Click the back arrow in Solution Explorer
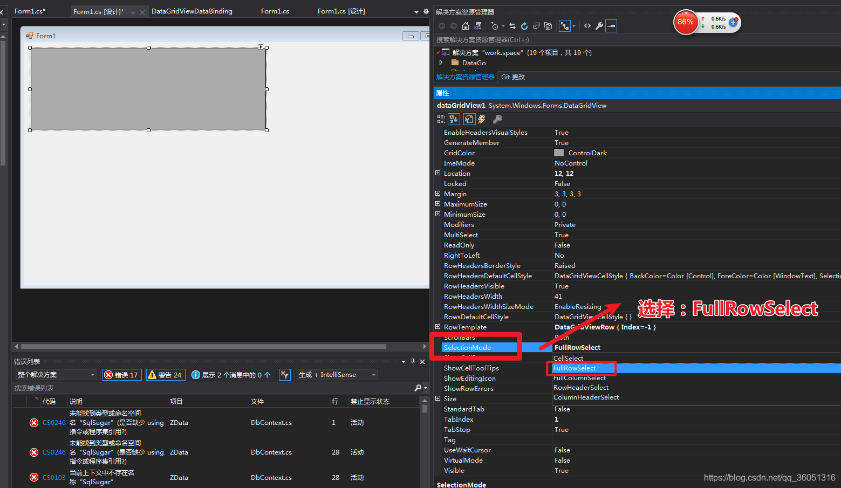 pos(442,26)
